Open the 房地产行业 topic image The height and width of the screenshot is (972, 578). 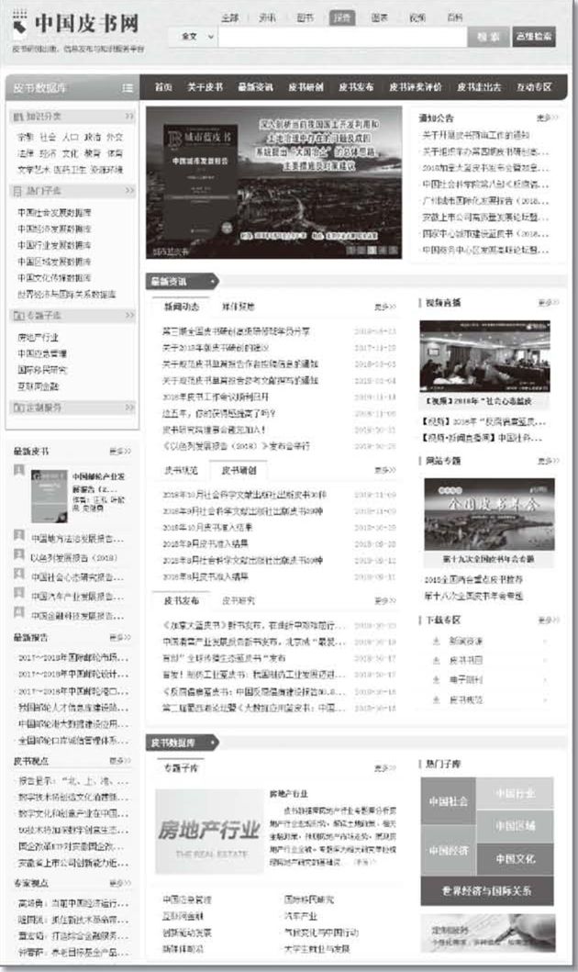tap(209, 832)
